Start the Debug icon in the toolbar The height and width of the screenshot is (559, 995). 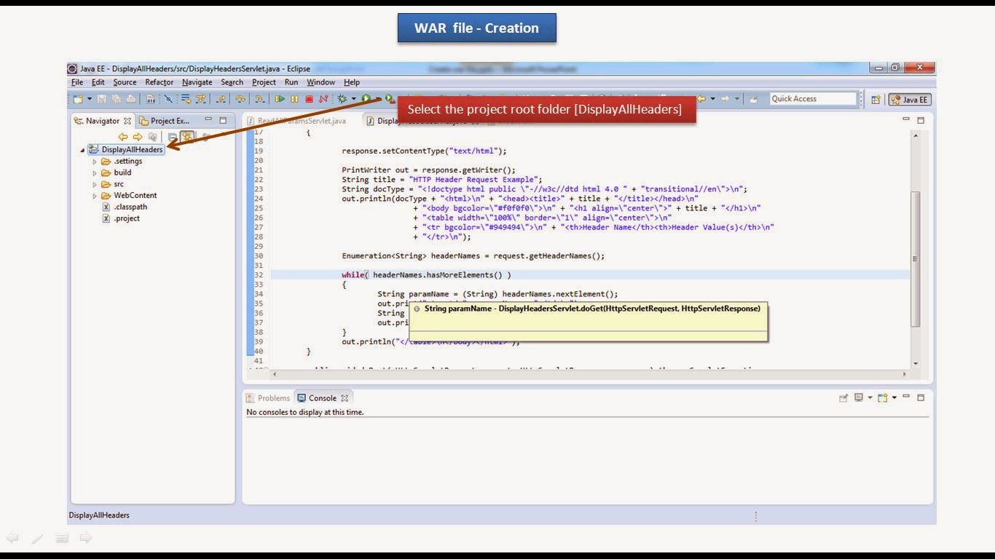tap(342, 98)
